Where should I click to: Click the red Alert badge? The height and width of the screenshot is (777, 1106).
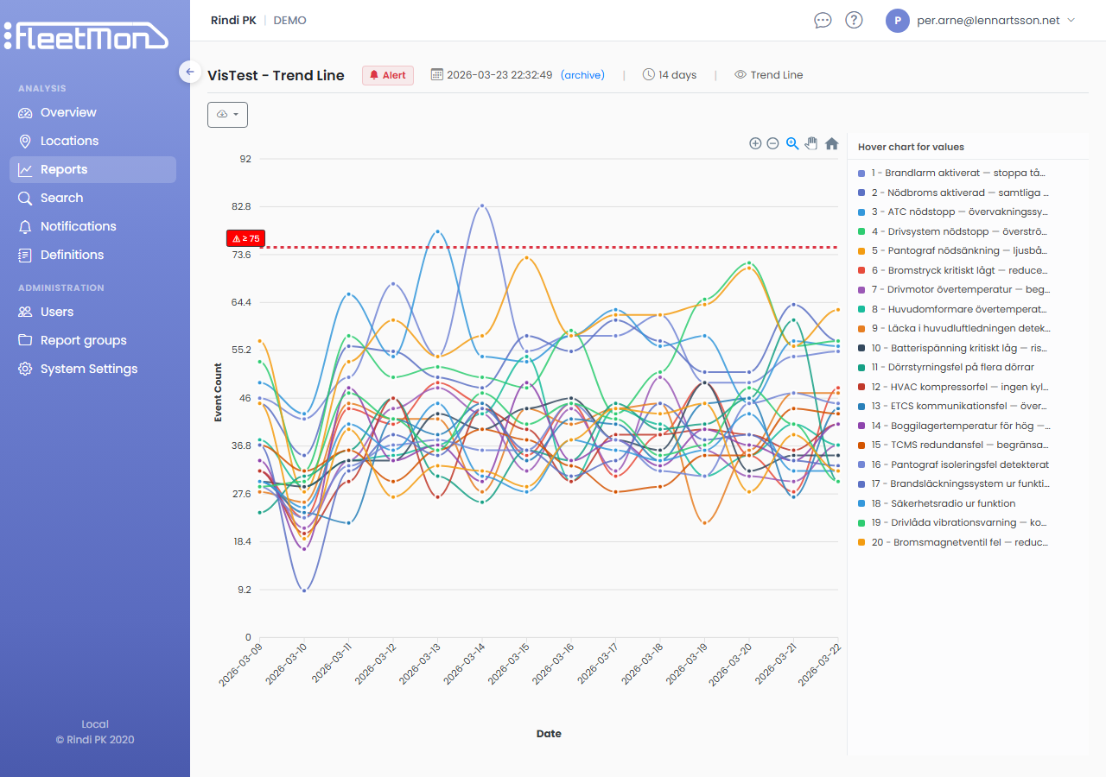tap(387, 75)
